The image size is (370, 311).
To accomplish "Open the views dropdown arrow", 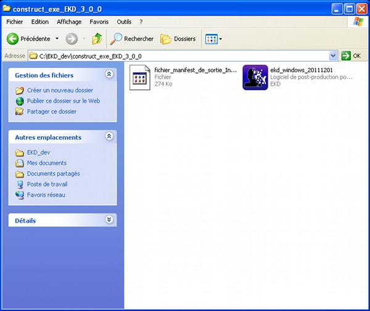I will (x=220, y=39).
